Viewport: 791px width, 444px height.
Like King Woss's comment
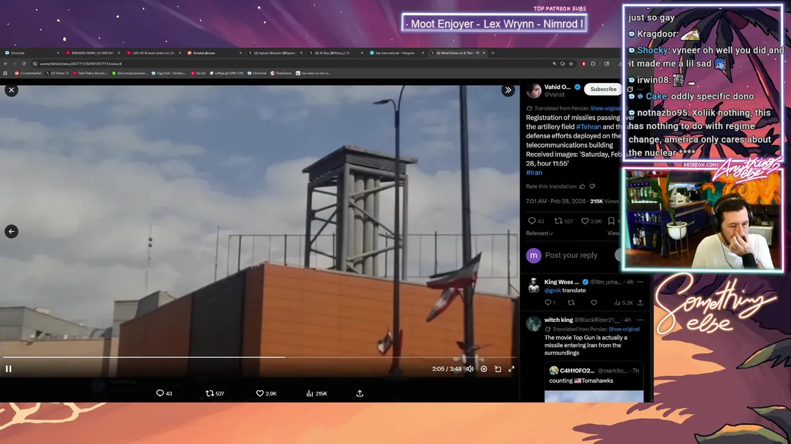point(594,303)
